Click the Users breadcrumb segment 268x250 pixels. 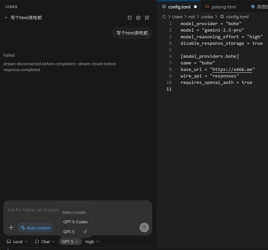(177, 16)
